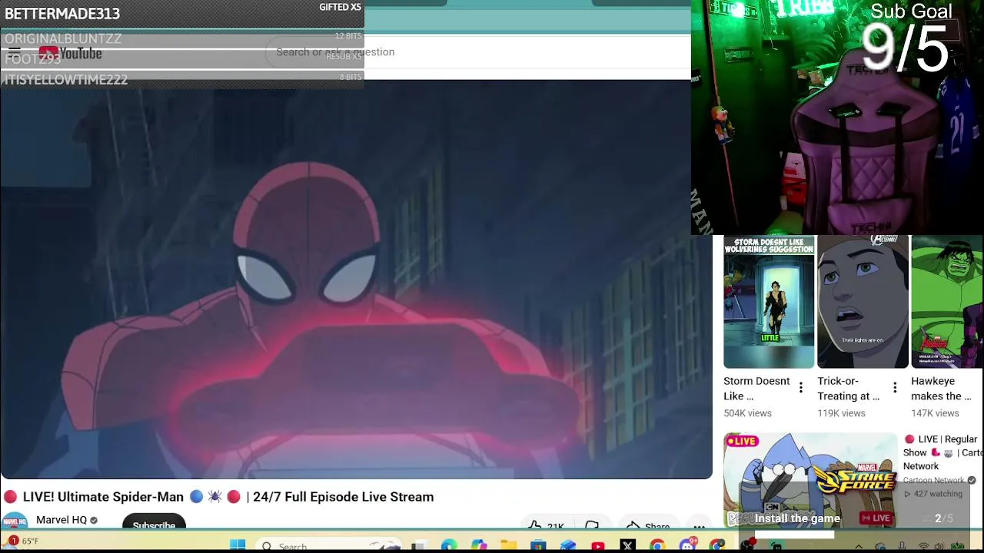The image size is (984, 553).
Task: Click the 'Hawkeye makes the ...' short title
Action: (942, 389)
